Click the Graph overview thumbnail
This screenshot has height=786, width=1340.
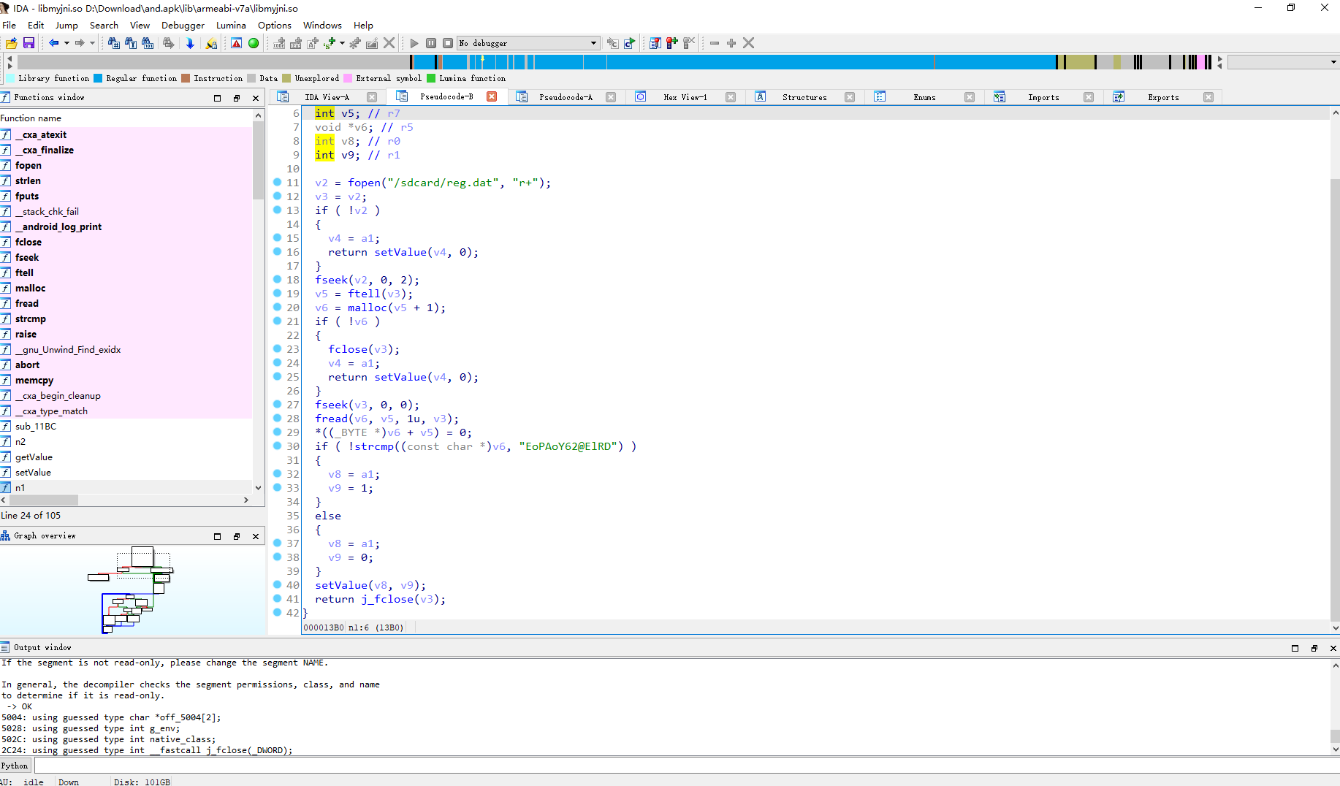[x=132, y=589]
